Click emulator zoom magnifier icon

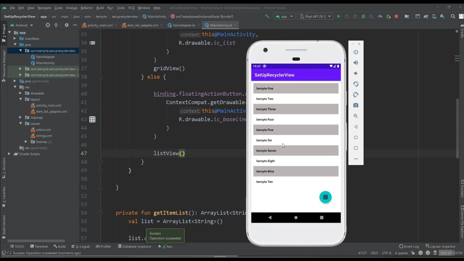pos(356,116)
